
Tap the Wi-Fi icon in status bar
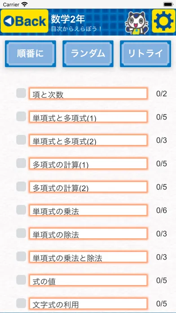click(25, 4)
